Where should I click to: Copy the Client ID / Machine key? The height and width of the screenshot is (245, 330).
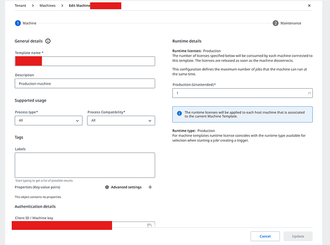[149, 225]
